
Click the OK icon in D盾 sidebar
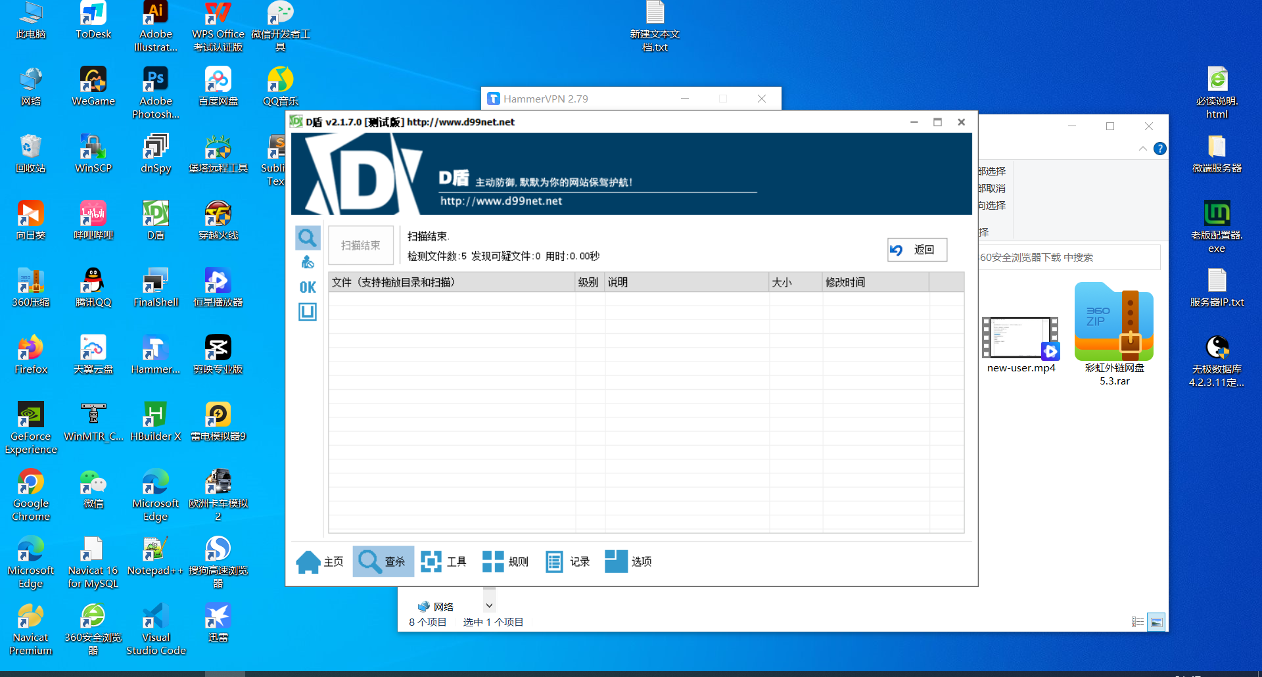click(307, 287)
